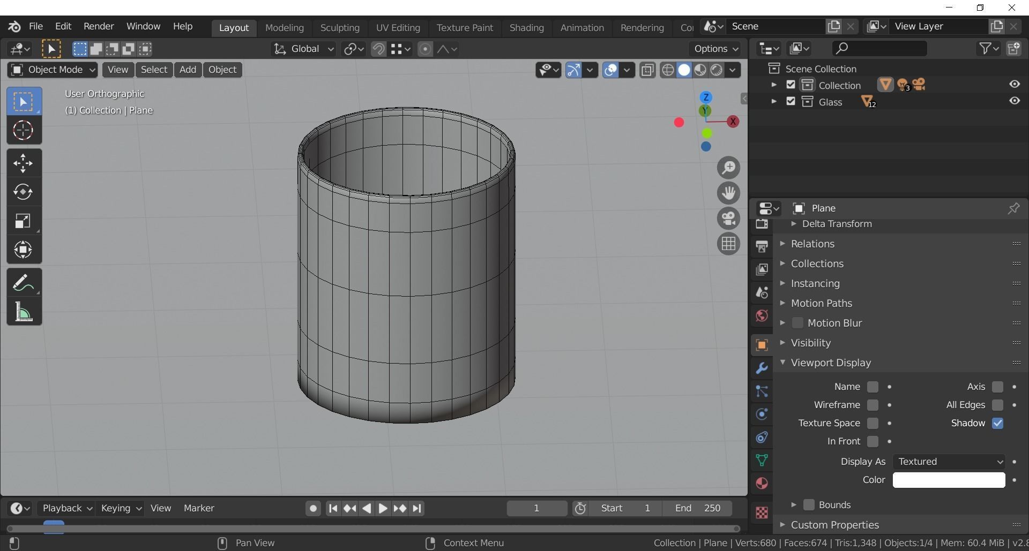Switch to solid viewport shading
1029x551 pixels.
(x=684, y=70)
